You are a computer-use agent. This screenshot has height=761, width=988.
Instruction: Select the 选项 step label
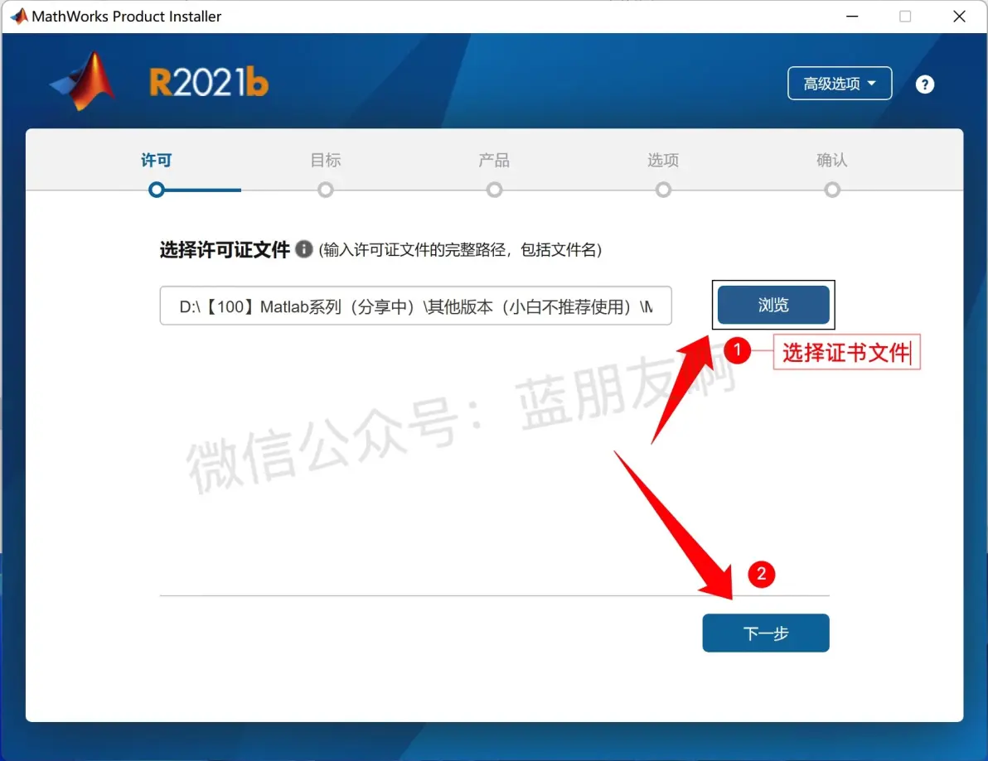pyautogui.click(x=663, y=160)
